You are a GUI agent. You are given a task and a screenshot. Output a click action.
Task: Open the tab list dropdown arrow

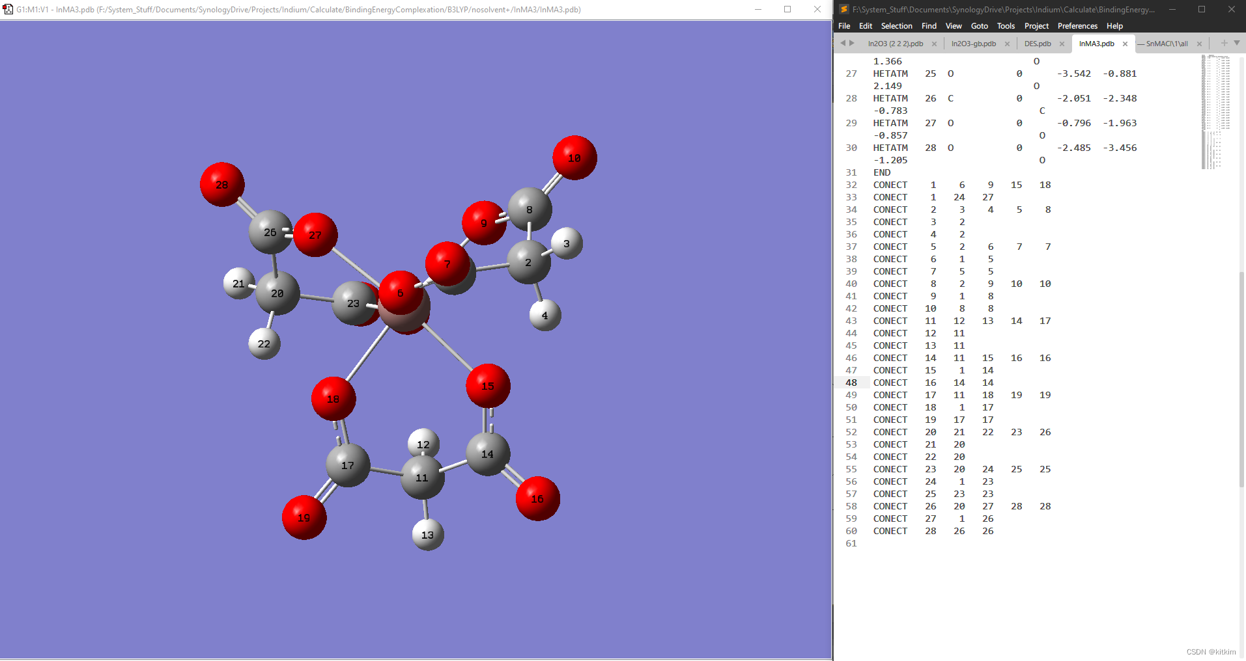coord(1236,43)
